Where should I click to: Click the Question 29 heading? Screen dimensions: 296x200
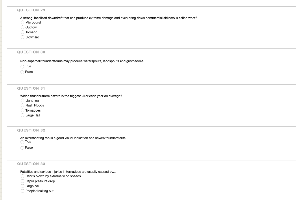[x=31, y=10]
